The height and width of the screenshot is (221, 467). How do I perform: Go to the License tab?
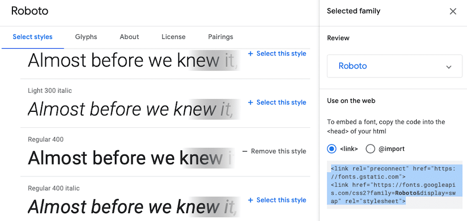[173, 37]
